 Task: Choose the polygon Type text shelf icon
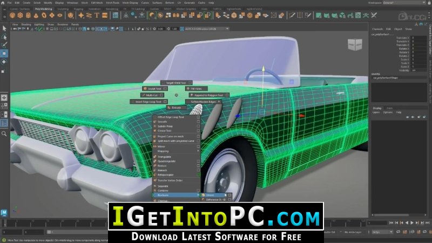click(x=97, y=16)
